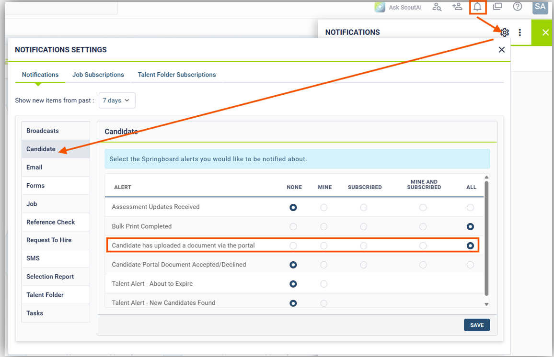Click the notifications bell icon
Viewport: 554px width, 357px height.
[x=477, y=7]
